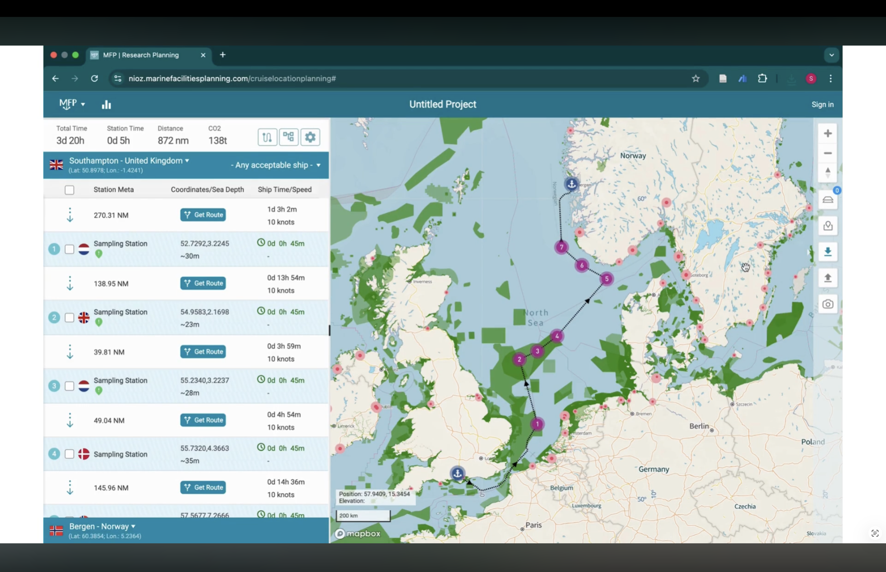Click station 2 marker on map
This screenshot has height=572, width=886.
[519, 359]
